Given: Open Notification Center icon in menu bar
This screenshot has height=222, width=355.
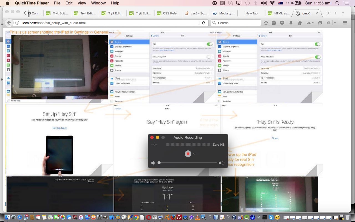Looking at the screenshot, I should (x=346, y=3).
